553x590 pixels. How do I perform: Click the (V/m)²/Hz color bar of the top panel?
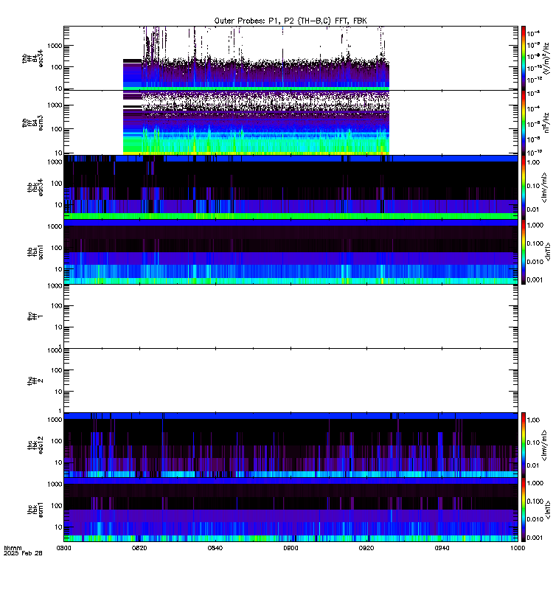524,58
